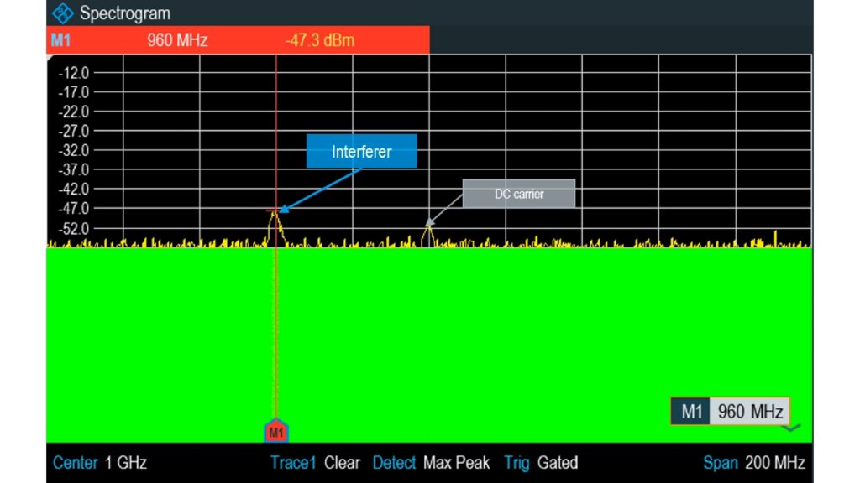
Task: Click the Detect softkey at the bottom
Action: pyautogui.click(x=394, y=462)
